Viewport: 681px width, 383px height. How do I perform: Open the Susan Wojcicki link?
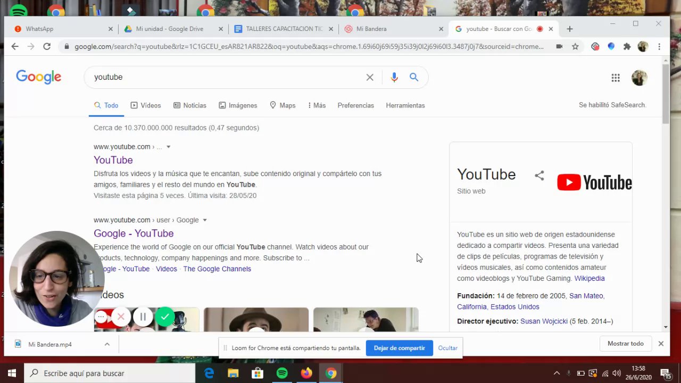tap(544, 321)
